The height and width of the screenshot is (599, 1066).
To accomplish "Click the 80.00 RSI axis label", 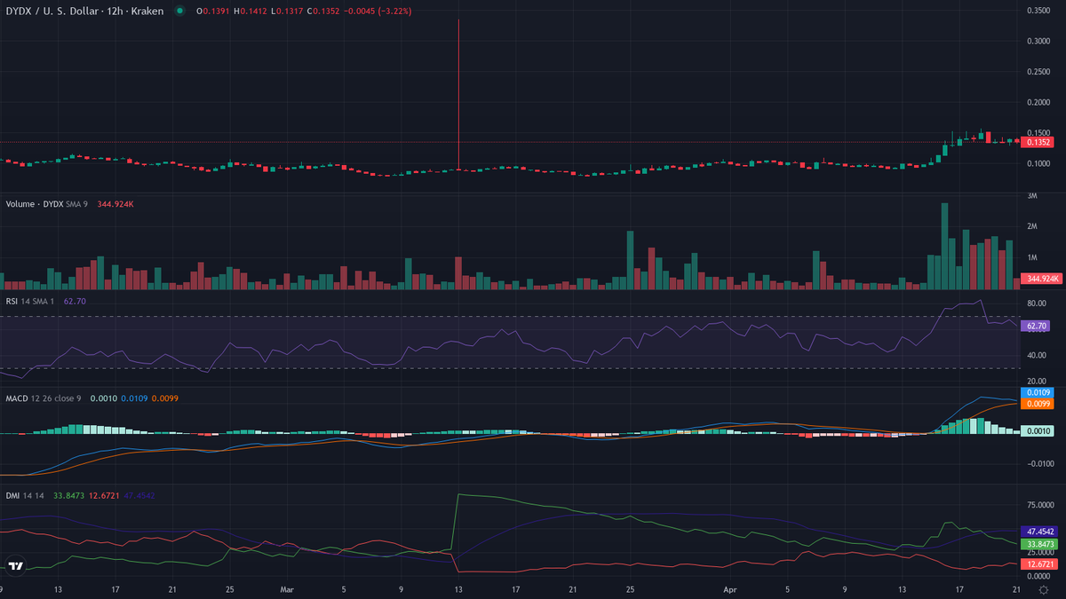I will click(x=1036, y=303).
